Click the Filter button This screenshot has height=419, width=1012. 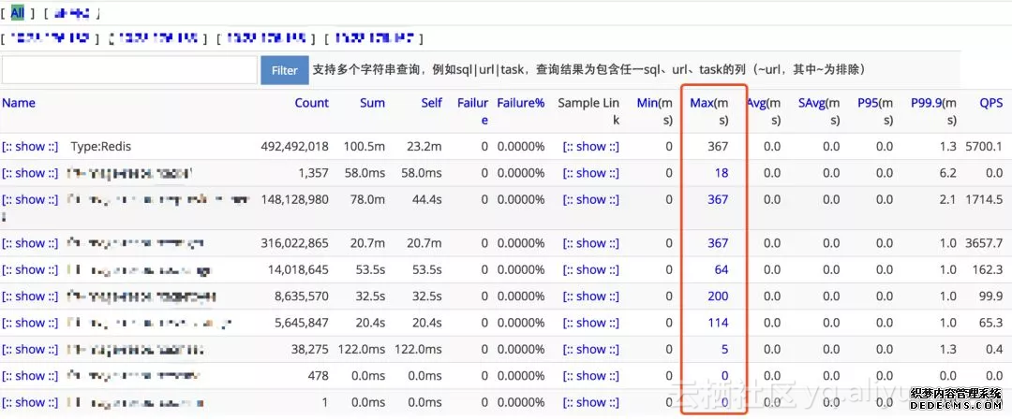click(x=284, y=70)
